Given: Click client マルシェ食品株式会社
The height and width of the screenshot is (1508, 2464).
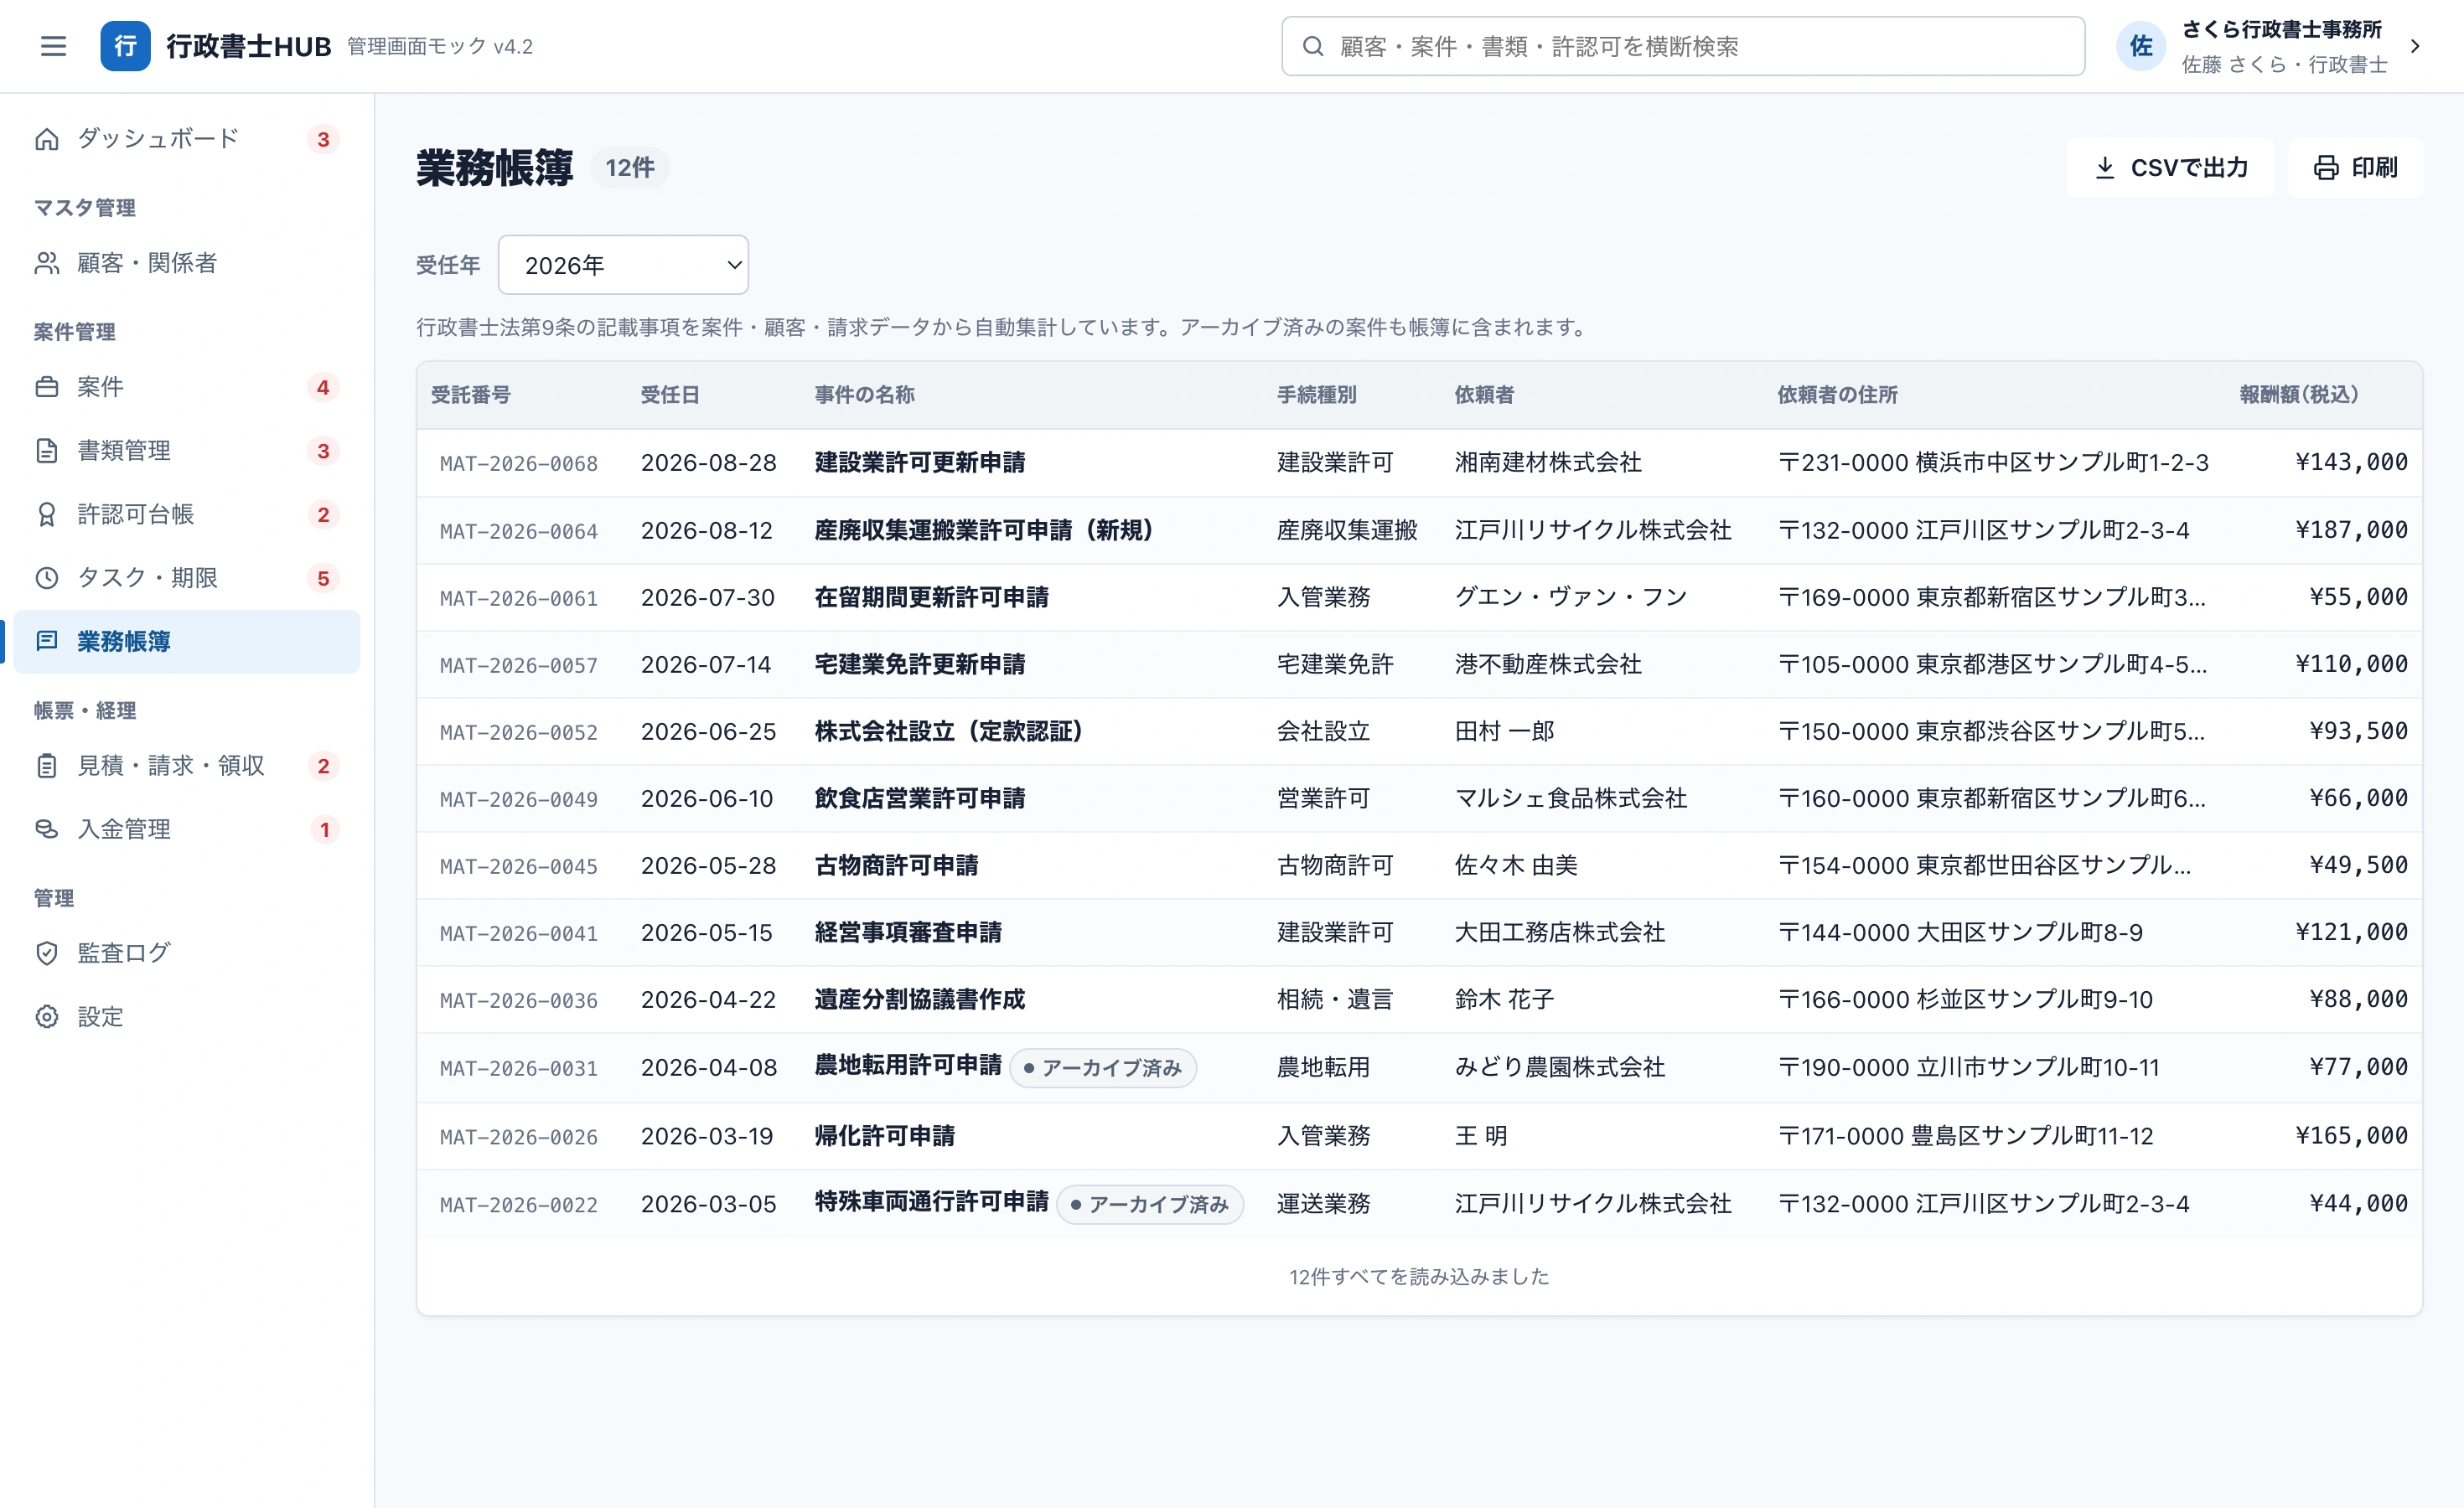Looking at the screenshot, I should pyautogui.click(x=1570, y=798).
